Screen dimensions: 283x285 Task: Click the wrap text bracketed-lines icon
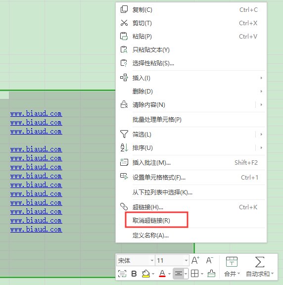tap(122, 274)
